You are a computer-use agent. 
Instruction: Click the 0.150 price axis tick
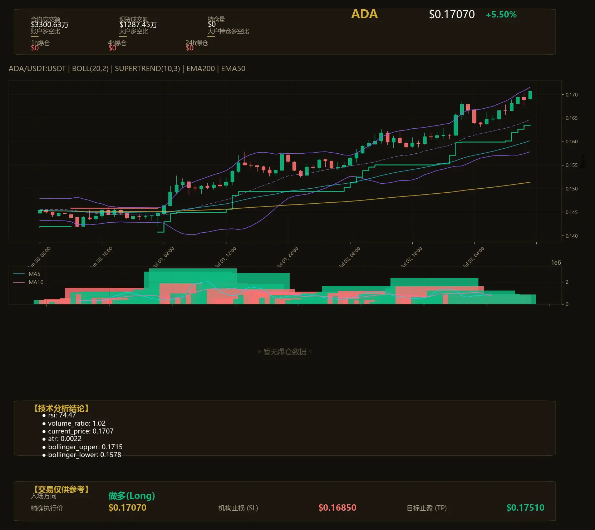coord(571,189)
